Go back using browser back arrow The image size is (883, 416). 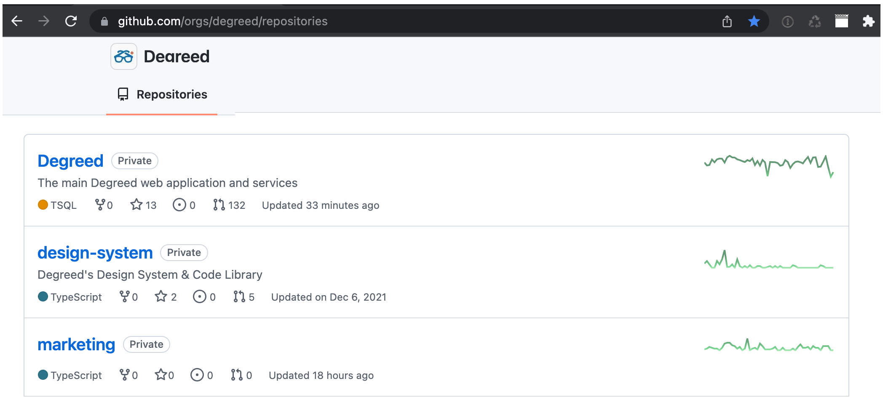click(x=17, y=21)
